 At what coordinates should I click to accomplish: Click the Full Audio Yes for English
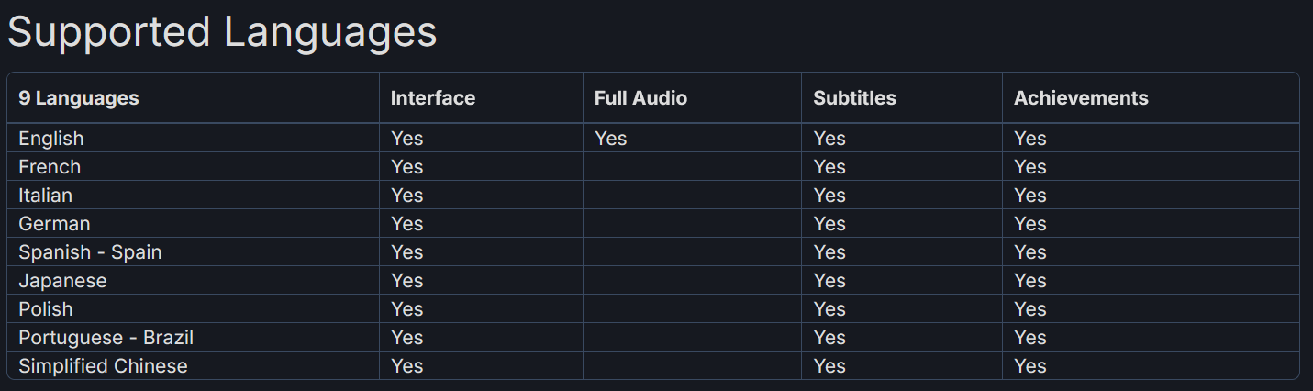coord(611,139)
